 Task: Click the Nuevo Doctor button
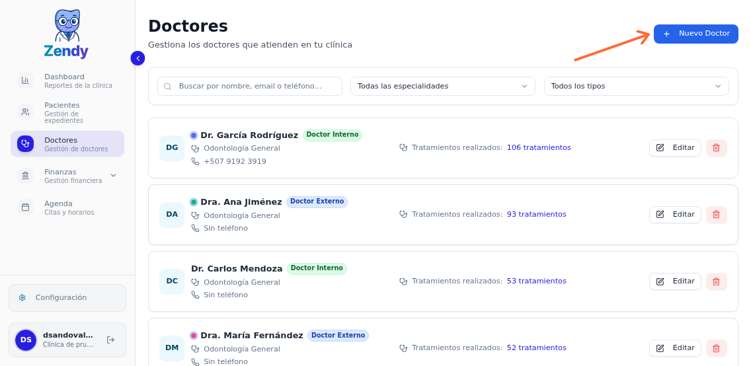click(696, 34)
